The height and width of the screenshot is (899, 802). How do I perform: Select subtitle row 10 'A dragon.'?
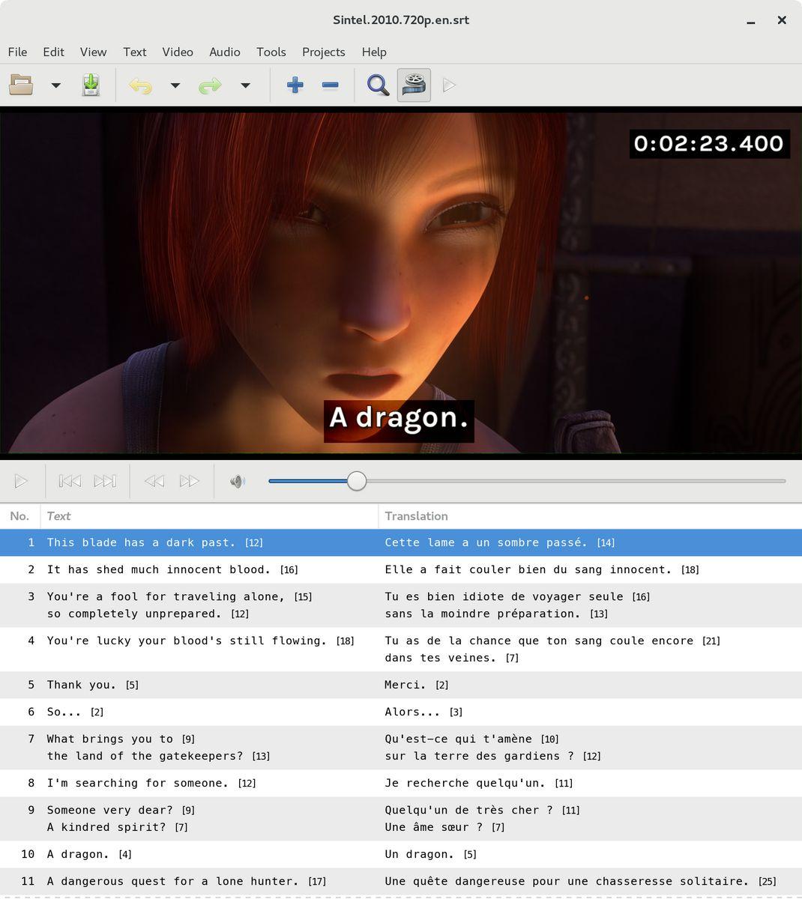[x=78, y=854]
